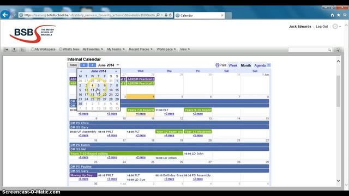Open the DM PS Chris event bar

point(169,123)
